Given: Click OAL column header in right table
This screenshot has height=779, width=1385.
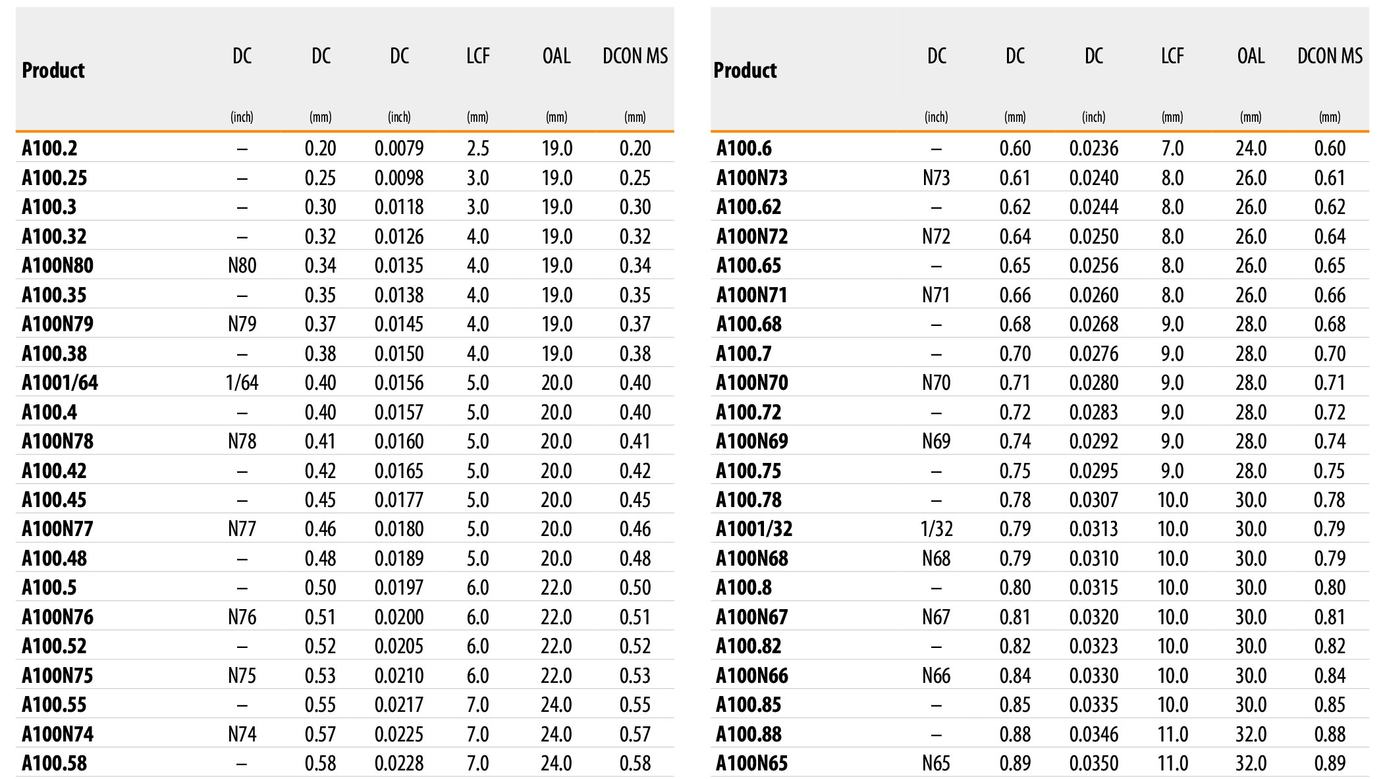Looking at the screenshot, I should (x=1251, y=56).
